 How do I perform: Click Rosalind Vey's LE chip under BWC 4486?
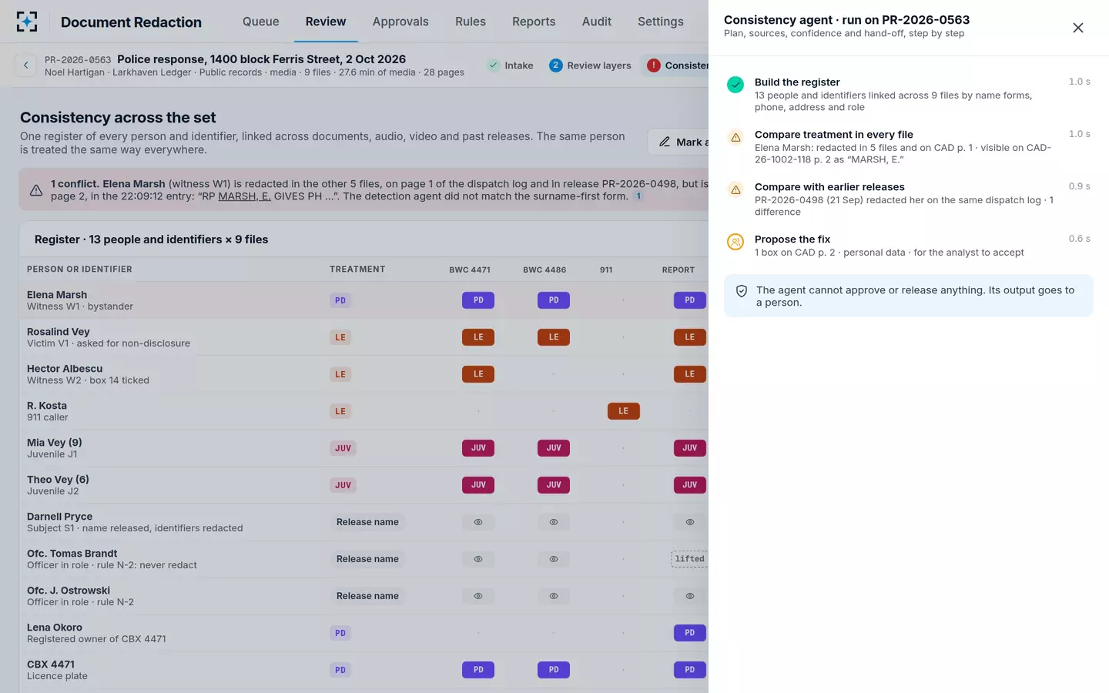(554, 337)
